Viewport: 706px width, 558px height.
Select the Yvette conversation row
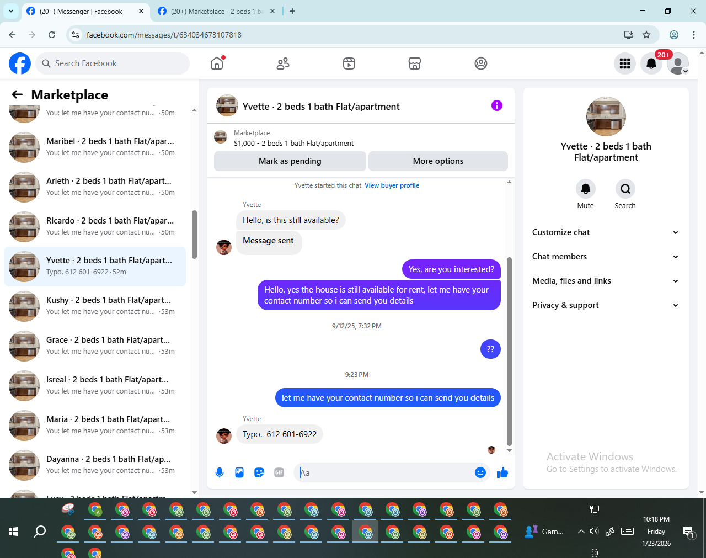(95, 267)
